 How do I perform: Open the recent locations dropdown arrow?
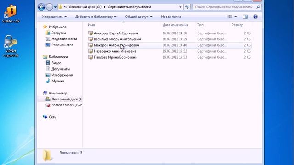[55, 7]
